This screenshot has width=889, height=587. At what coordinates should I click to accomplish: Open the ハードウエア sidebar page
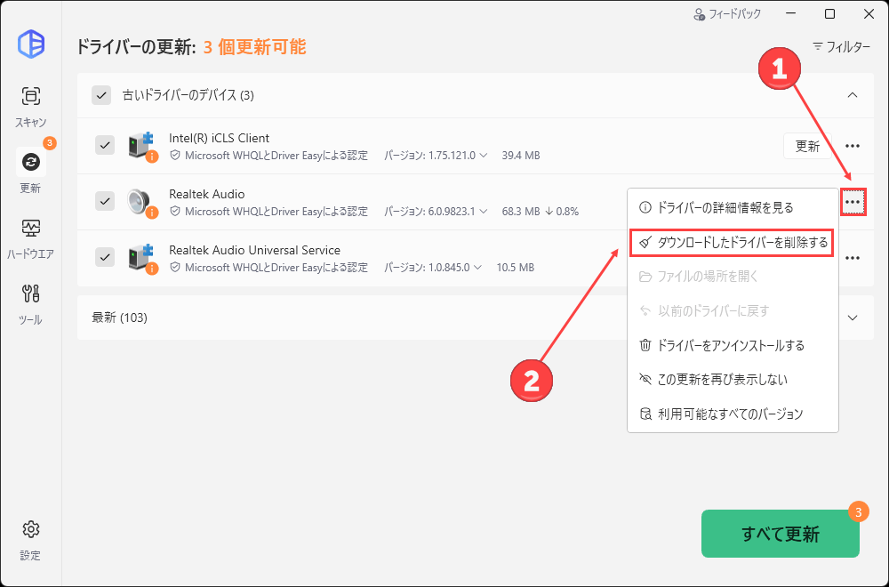(30, 238)
